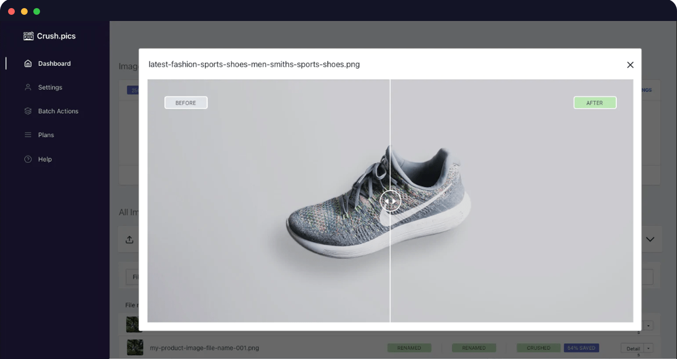Viewport: 677px width, 359px height.
Task: Click the BEFORE label badge
Action: coord(186,103)
